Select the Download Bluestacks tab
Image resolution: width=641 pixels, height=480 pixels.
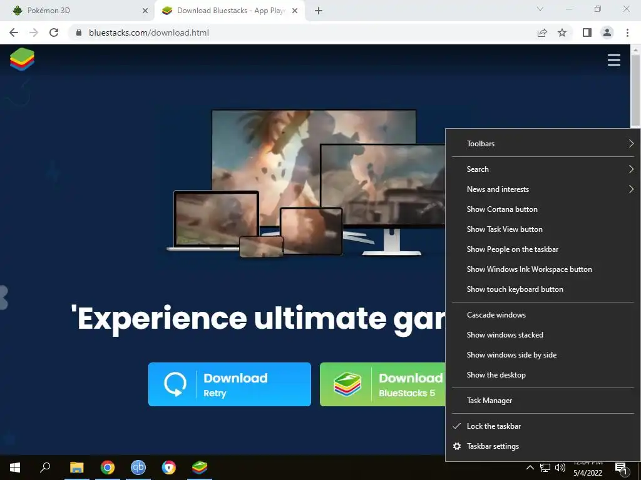(x=230, y=11)
